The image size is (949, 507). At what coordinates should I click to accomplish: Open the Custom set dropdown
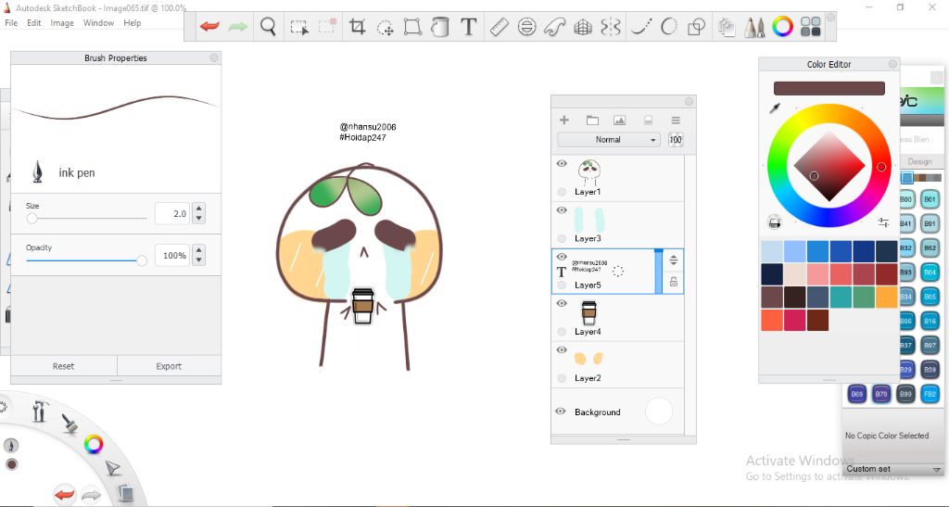tap(893, 469)
